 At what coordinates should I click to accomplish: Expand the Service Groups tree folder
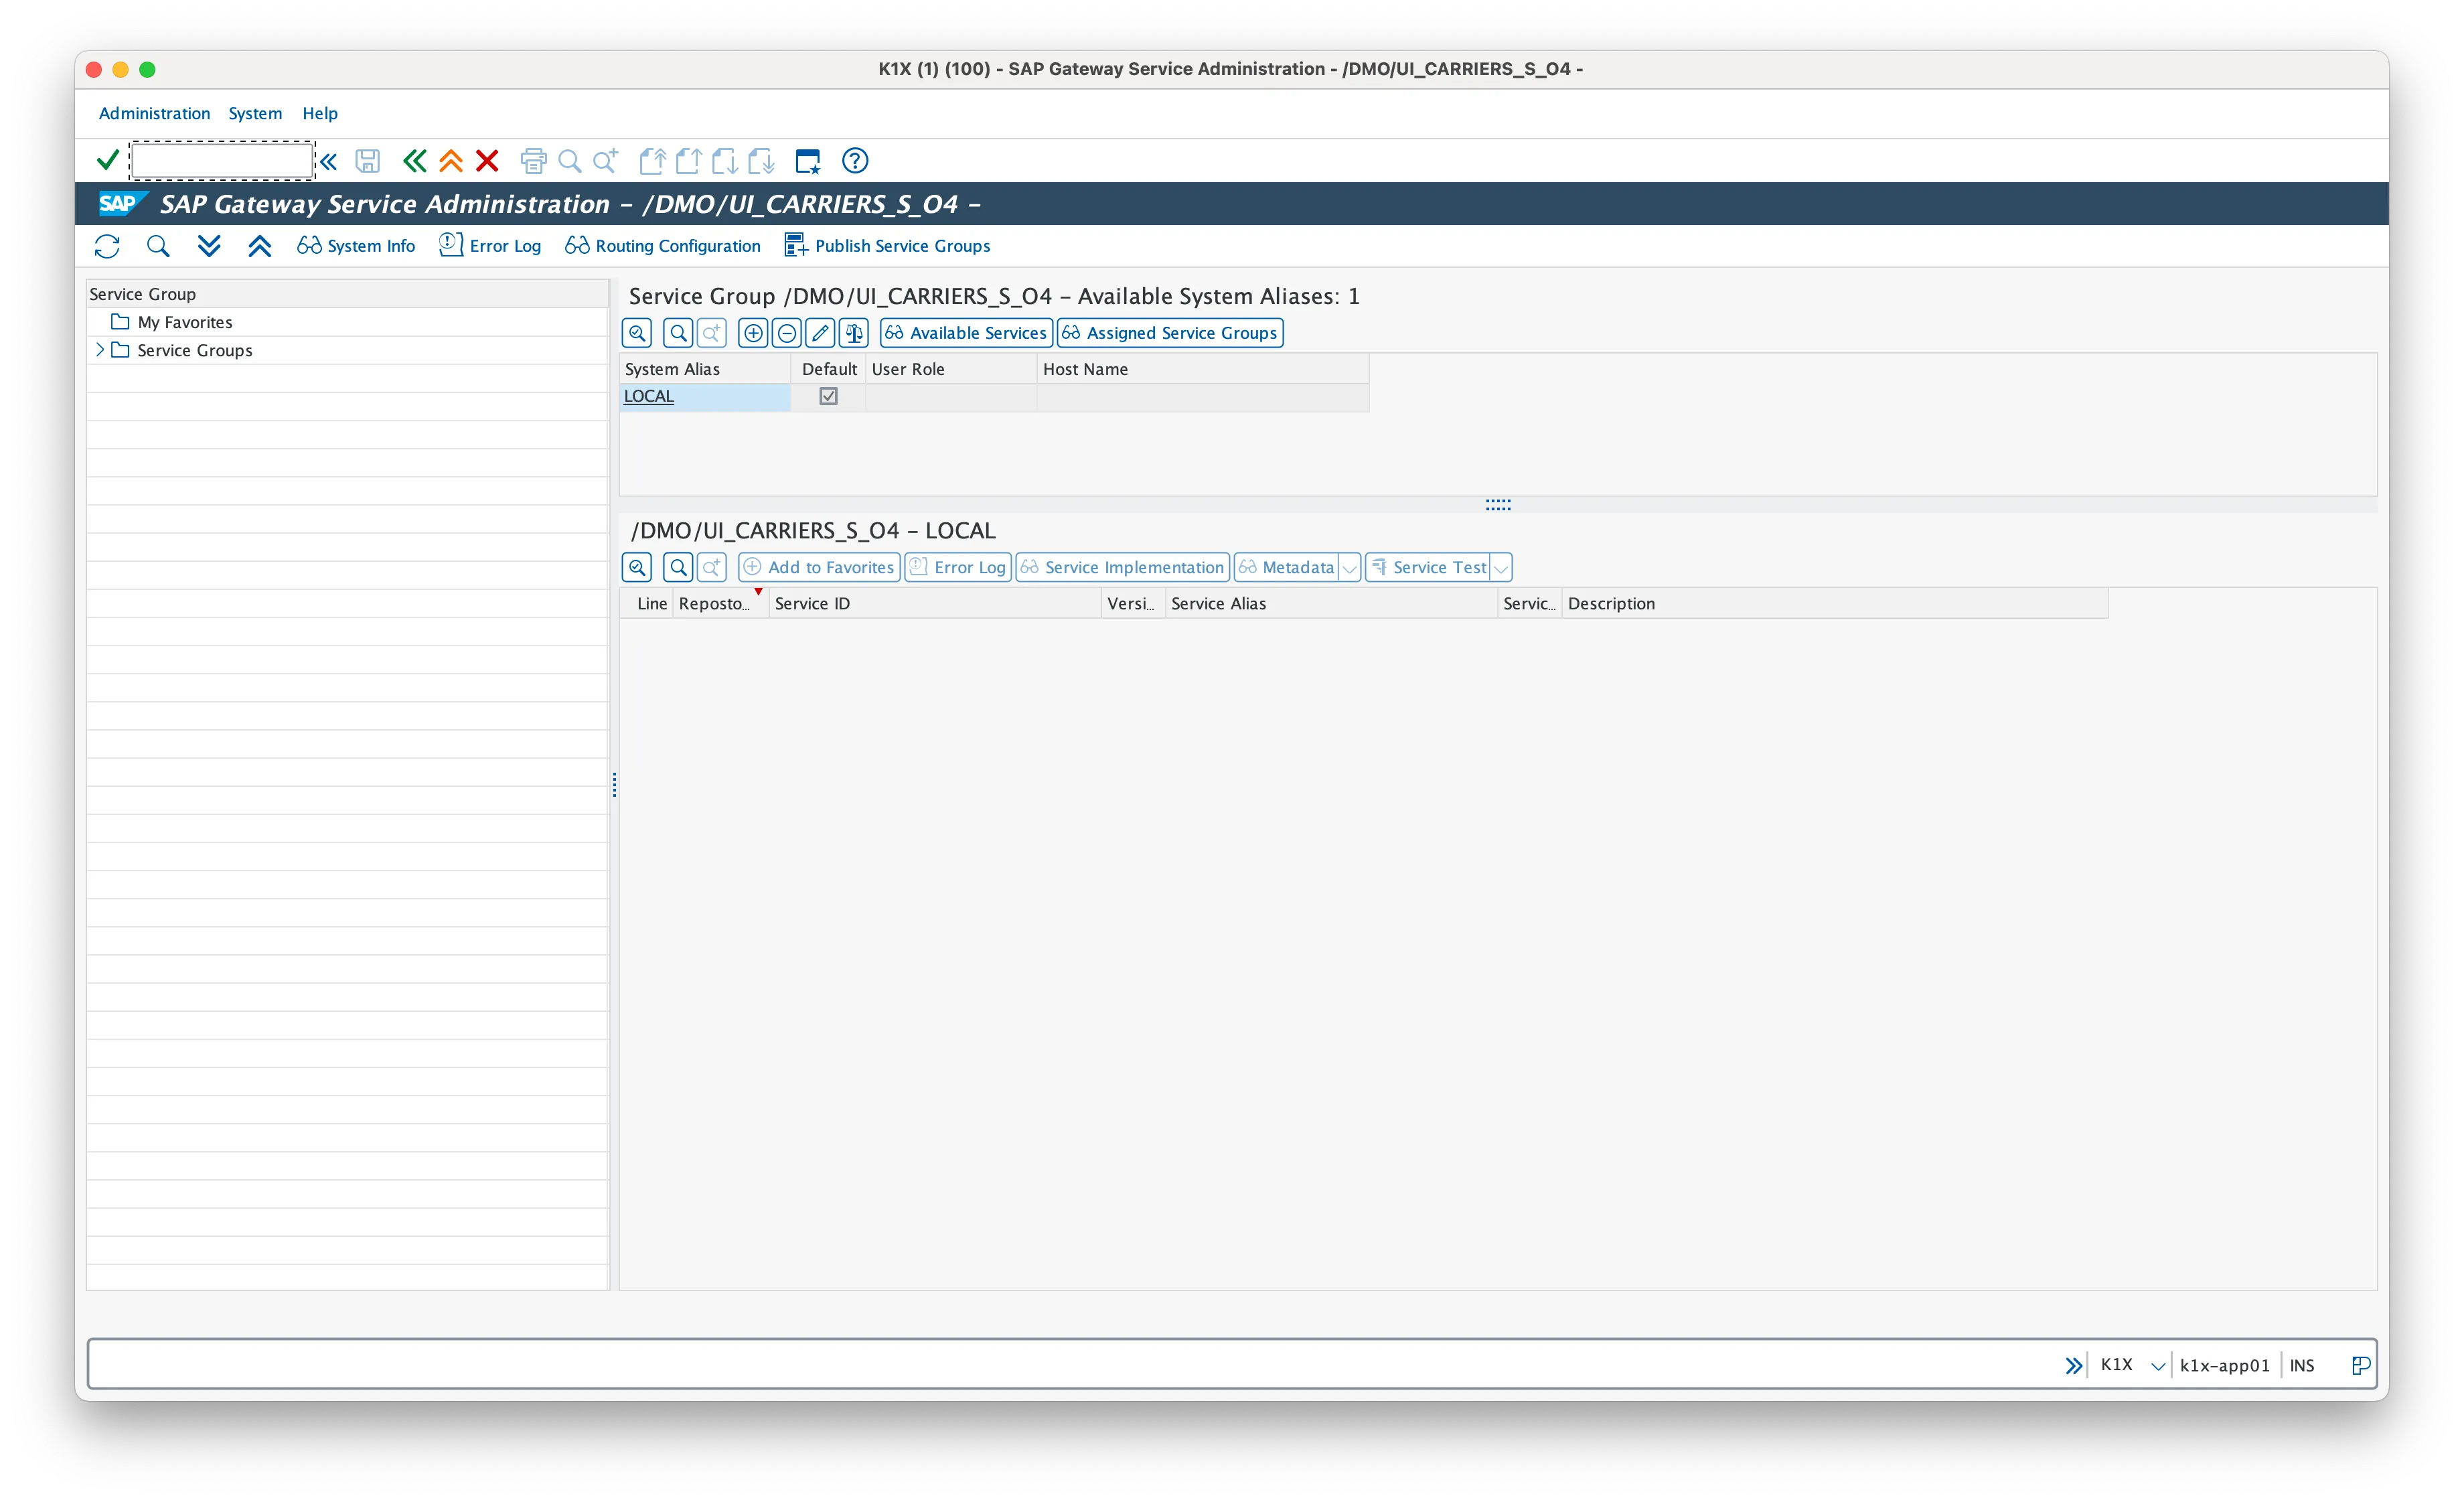(x=99, y=350)
